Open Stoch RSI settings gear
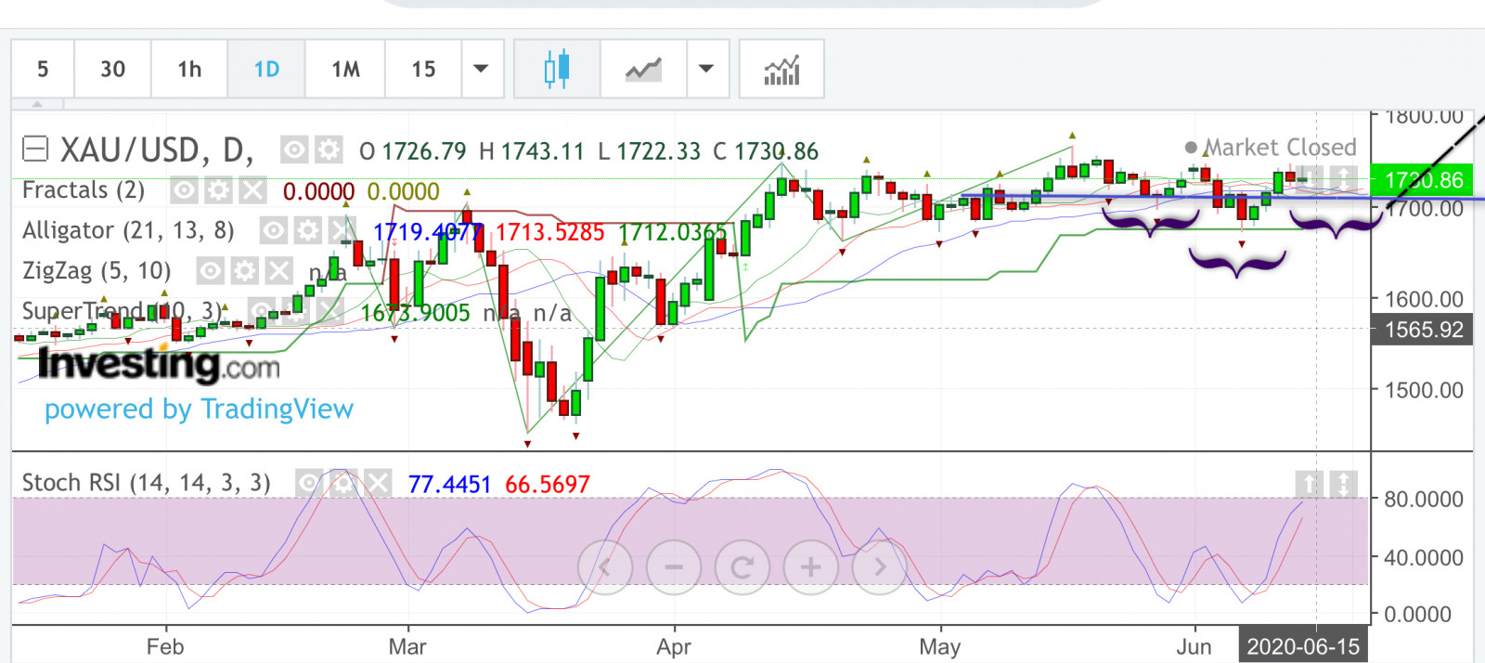The image size is (1485, 663). point(343,483)
